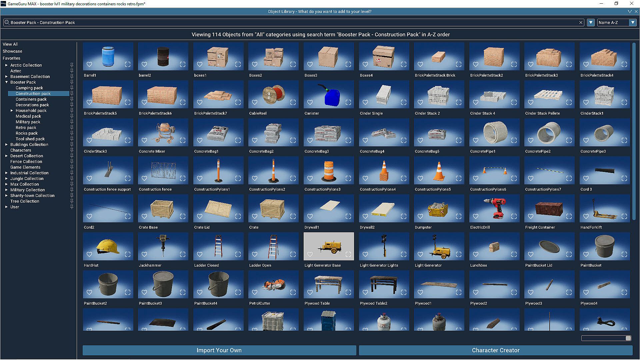This screenshot has height=360, width=640.
Task: Click fullscreen icon on HardHat thumbnail
Action: 128,254
